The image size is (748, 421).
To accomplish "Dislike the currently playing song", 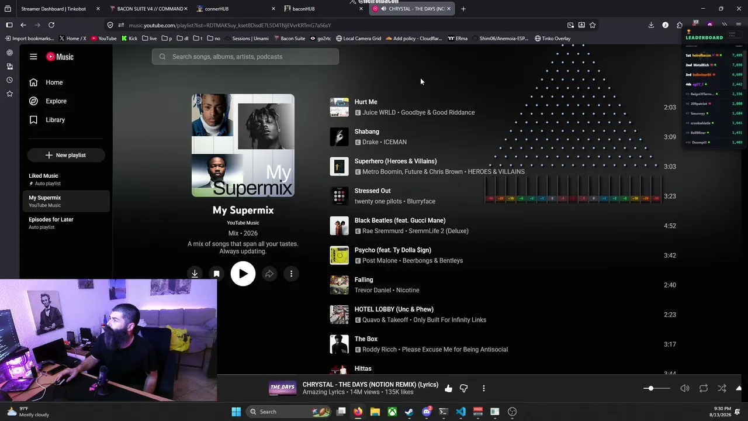I will click(464, 388).
